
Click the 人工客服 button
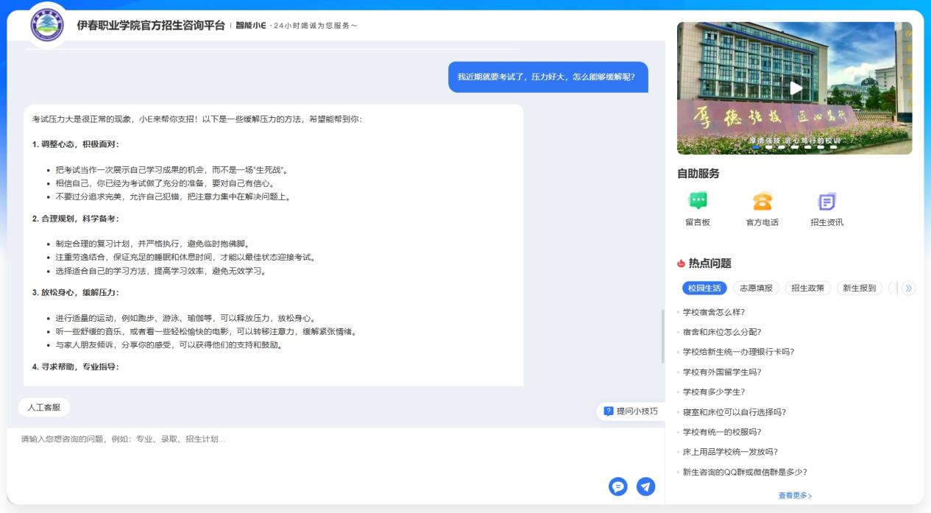43,408
